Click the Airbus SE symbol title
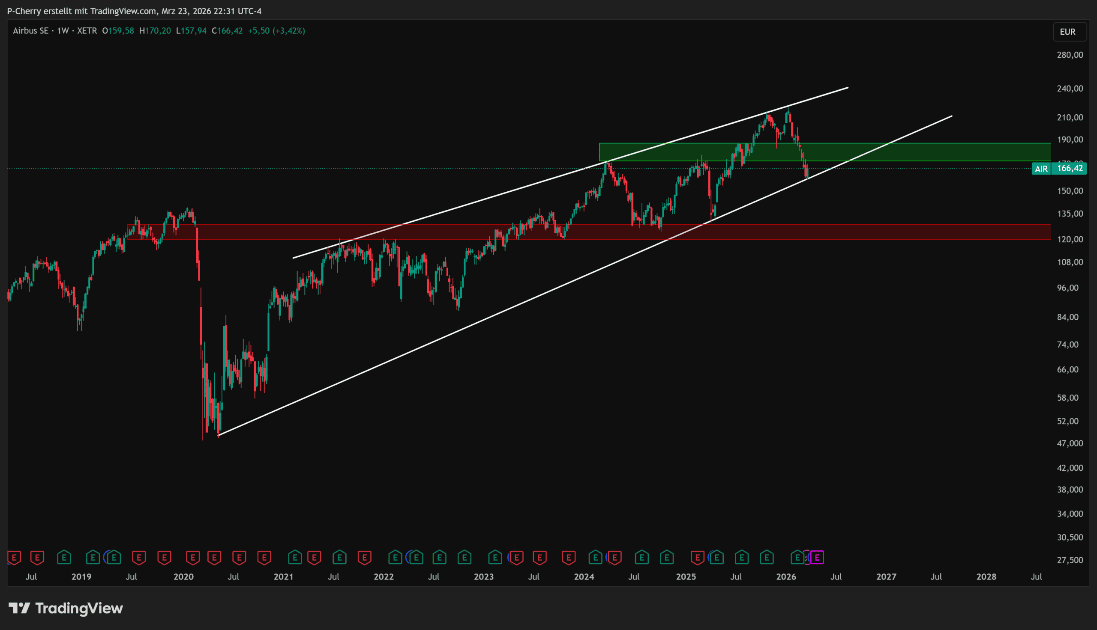The width and height of the screenshot is (1097, 630). 30,31
